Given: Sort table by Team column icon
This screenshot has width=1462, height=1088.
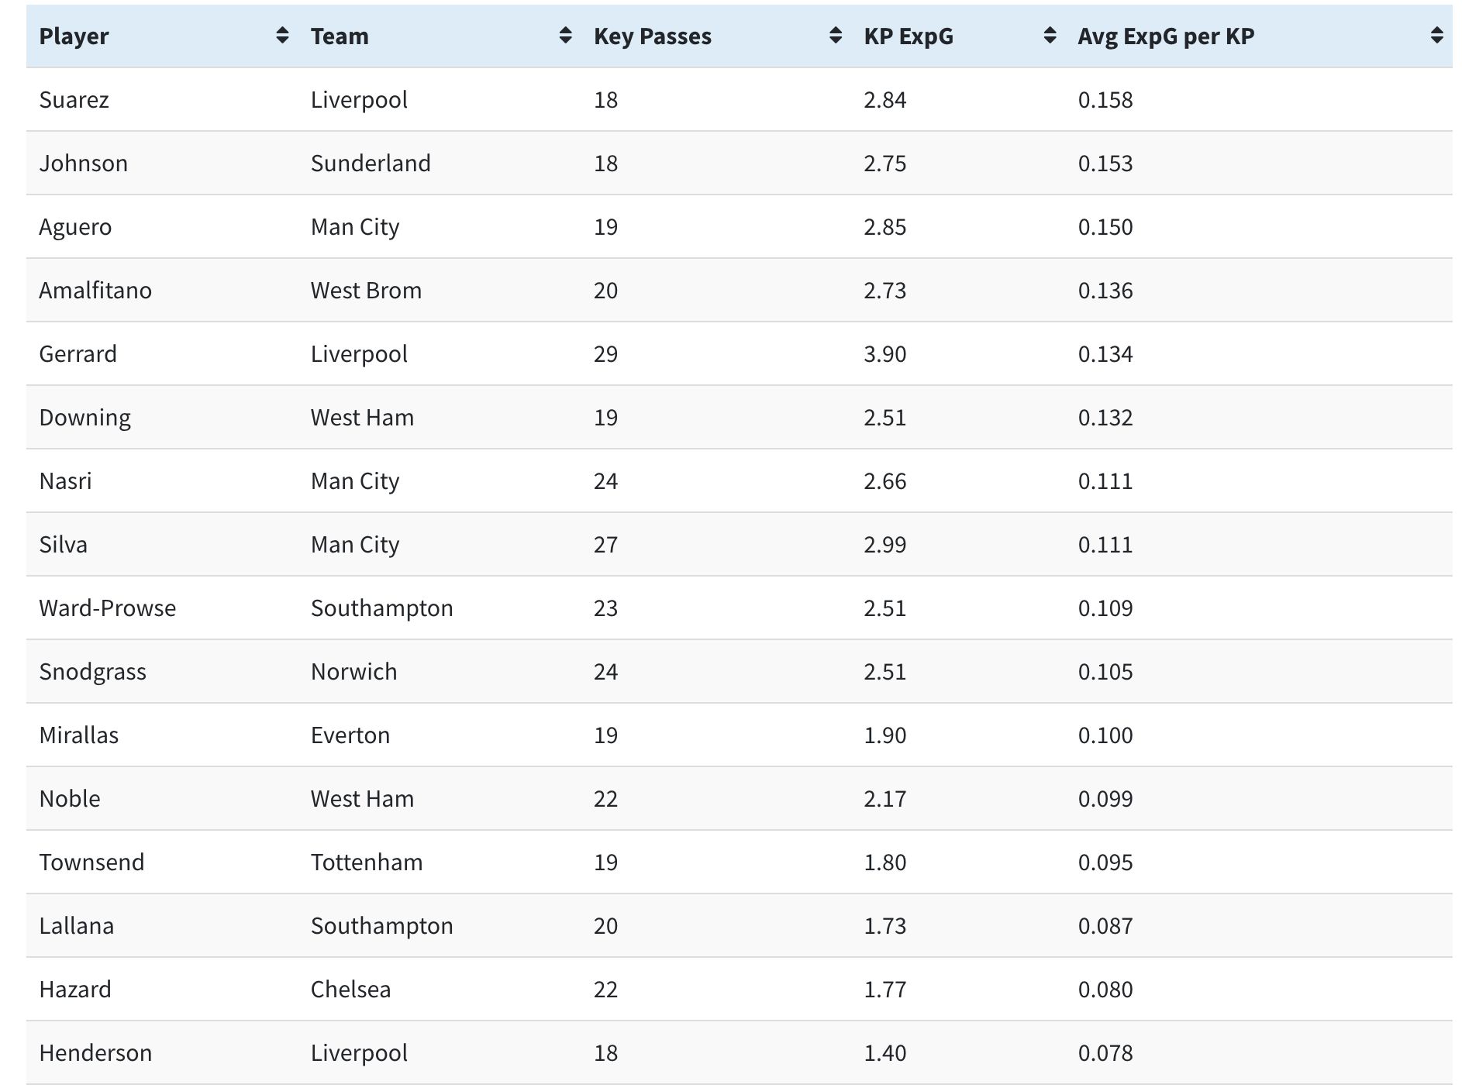Looking at the screenshot, I should (565, 36).
